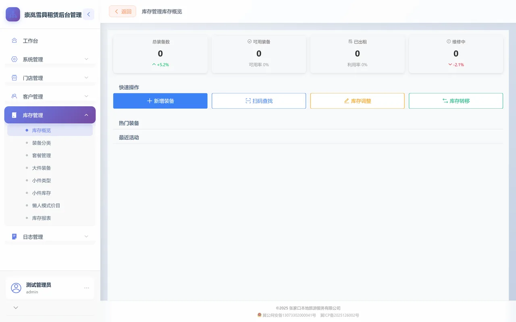Open the 冀公网安备 record link

point(289,315)
